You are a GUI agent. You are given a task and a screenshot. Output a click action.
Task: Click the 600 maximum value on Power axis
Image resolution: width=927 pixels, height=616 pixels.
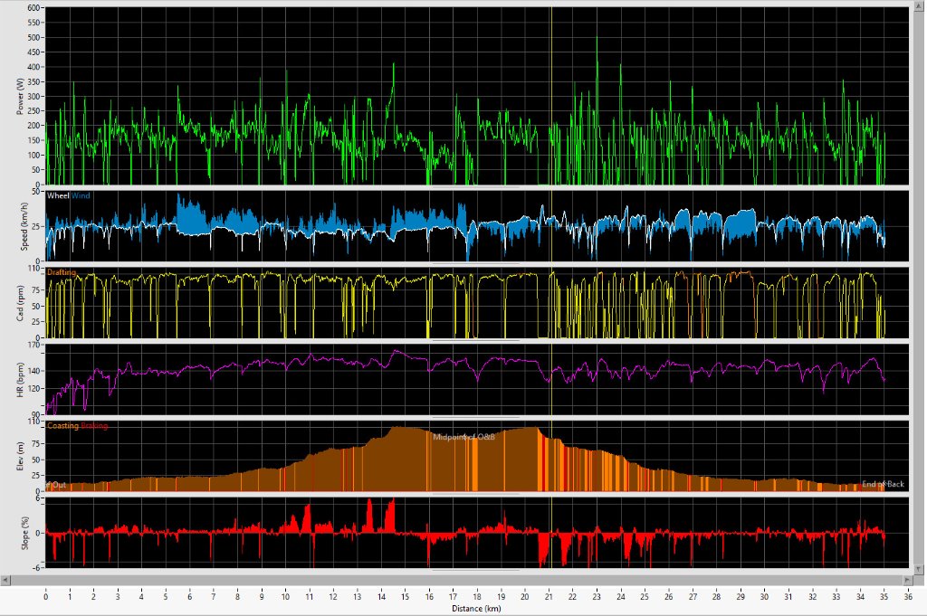pos(34,8)
